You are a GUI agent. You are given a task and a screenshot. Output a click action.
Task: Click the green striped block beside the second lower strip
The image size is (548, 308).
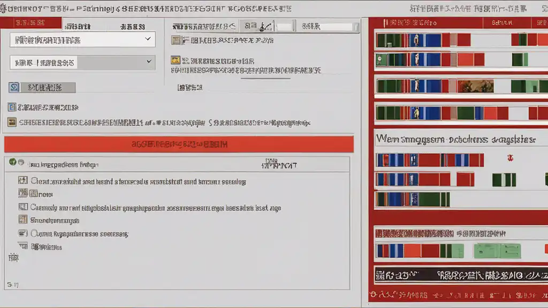point(504,180)
